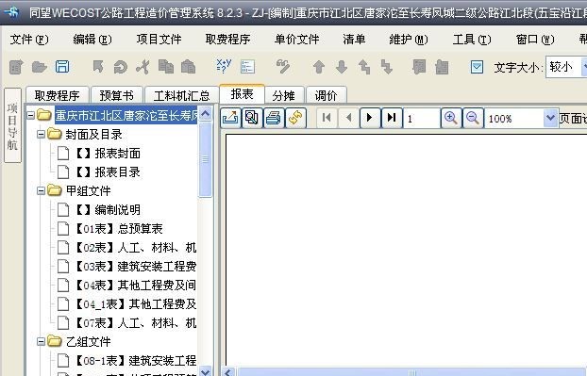This screenshot has height=376, width=587.
Task: Select 【08-1表】建筑安装工程 item
Action: click(136, 360)
